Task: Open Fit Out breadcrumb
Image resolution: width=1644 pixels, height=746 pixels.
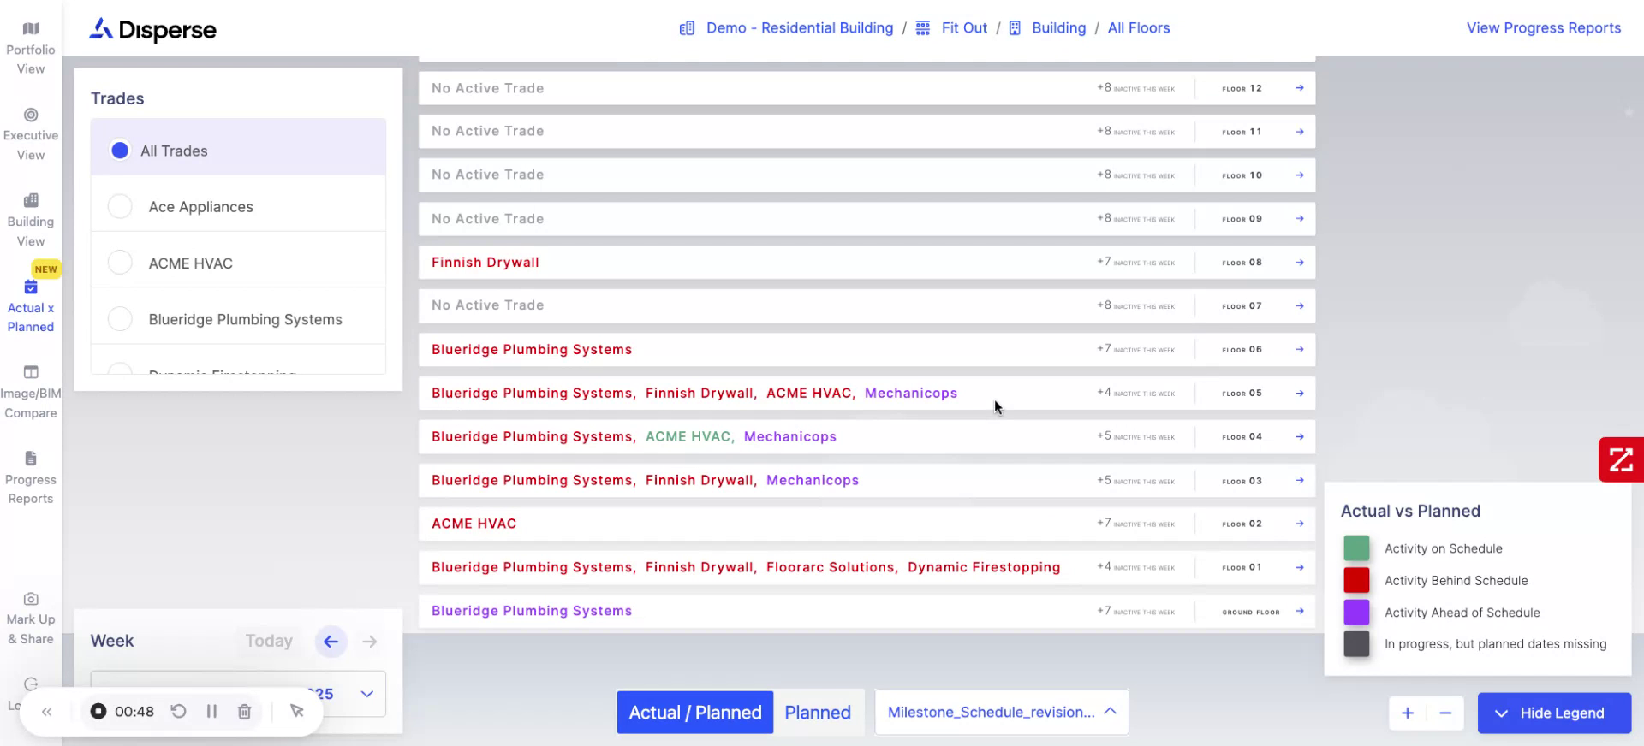Action: point(964,28)
